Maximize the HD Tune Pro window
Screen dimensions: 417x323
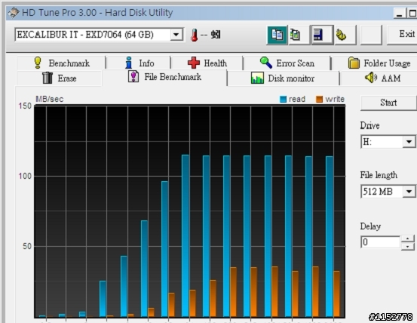click(412, 14)
